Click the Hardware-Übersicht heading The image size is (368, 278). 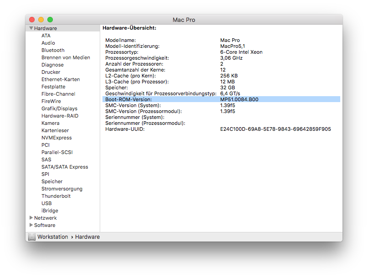pyautogui.click(x=129, y=28)
